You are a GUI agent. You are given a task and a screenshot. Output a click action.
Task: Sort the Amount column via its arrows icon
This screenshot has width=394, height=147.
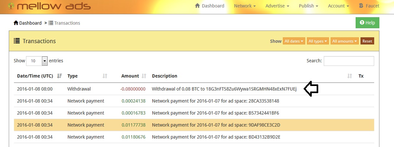pyautogui.click(x=144, y=76)
